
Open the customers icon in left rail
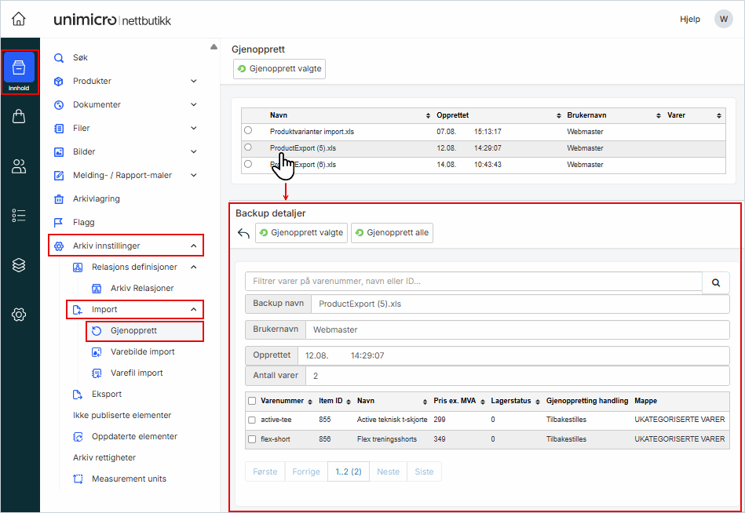tap(19, 166)
